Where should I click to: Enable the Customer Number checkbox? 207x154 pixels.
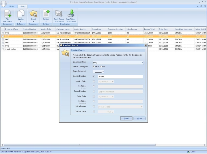[x=94, y=101]
